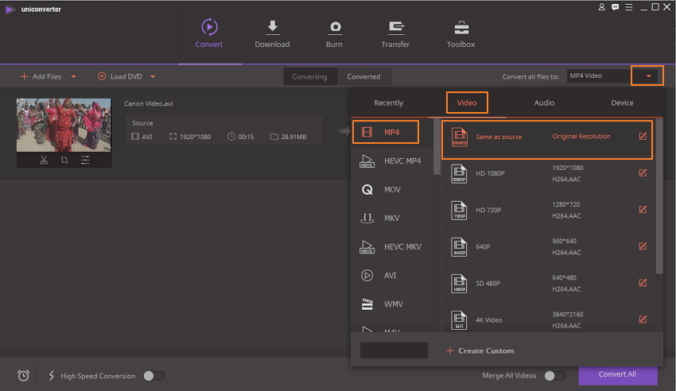This screenshot has height=391, width=676.
Task: Toggle High Speed Conversion switch
Action: (154, 376)
